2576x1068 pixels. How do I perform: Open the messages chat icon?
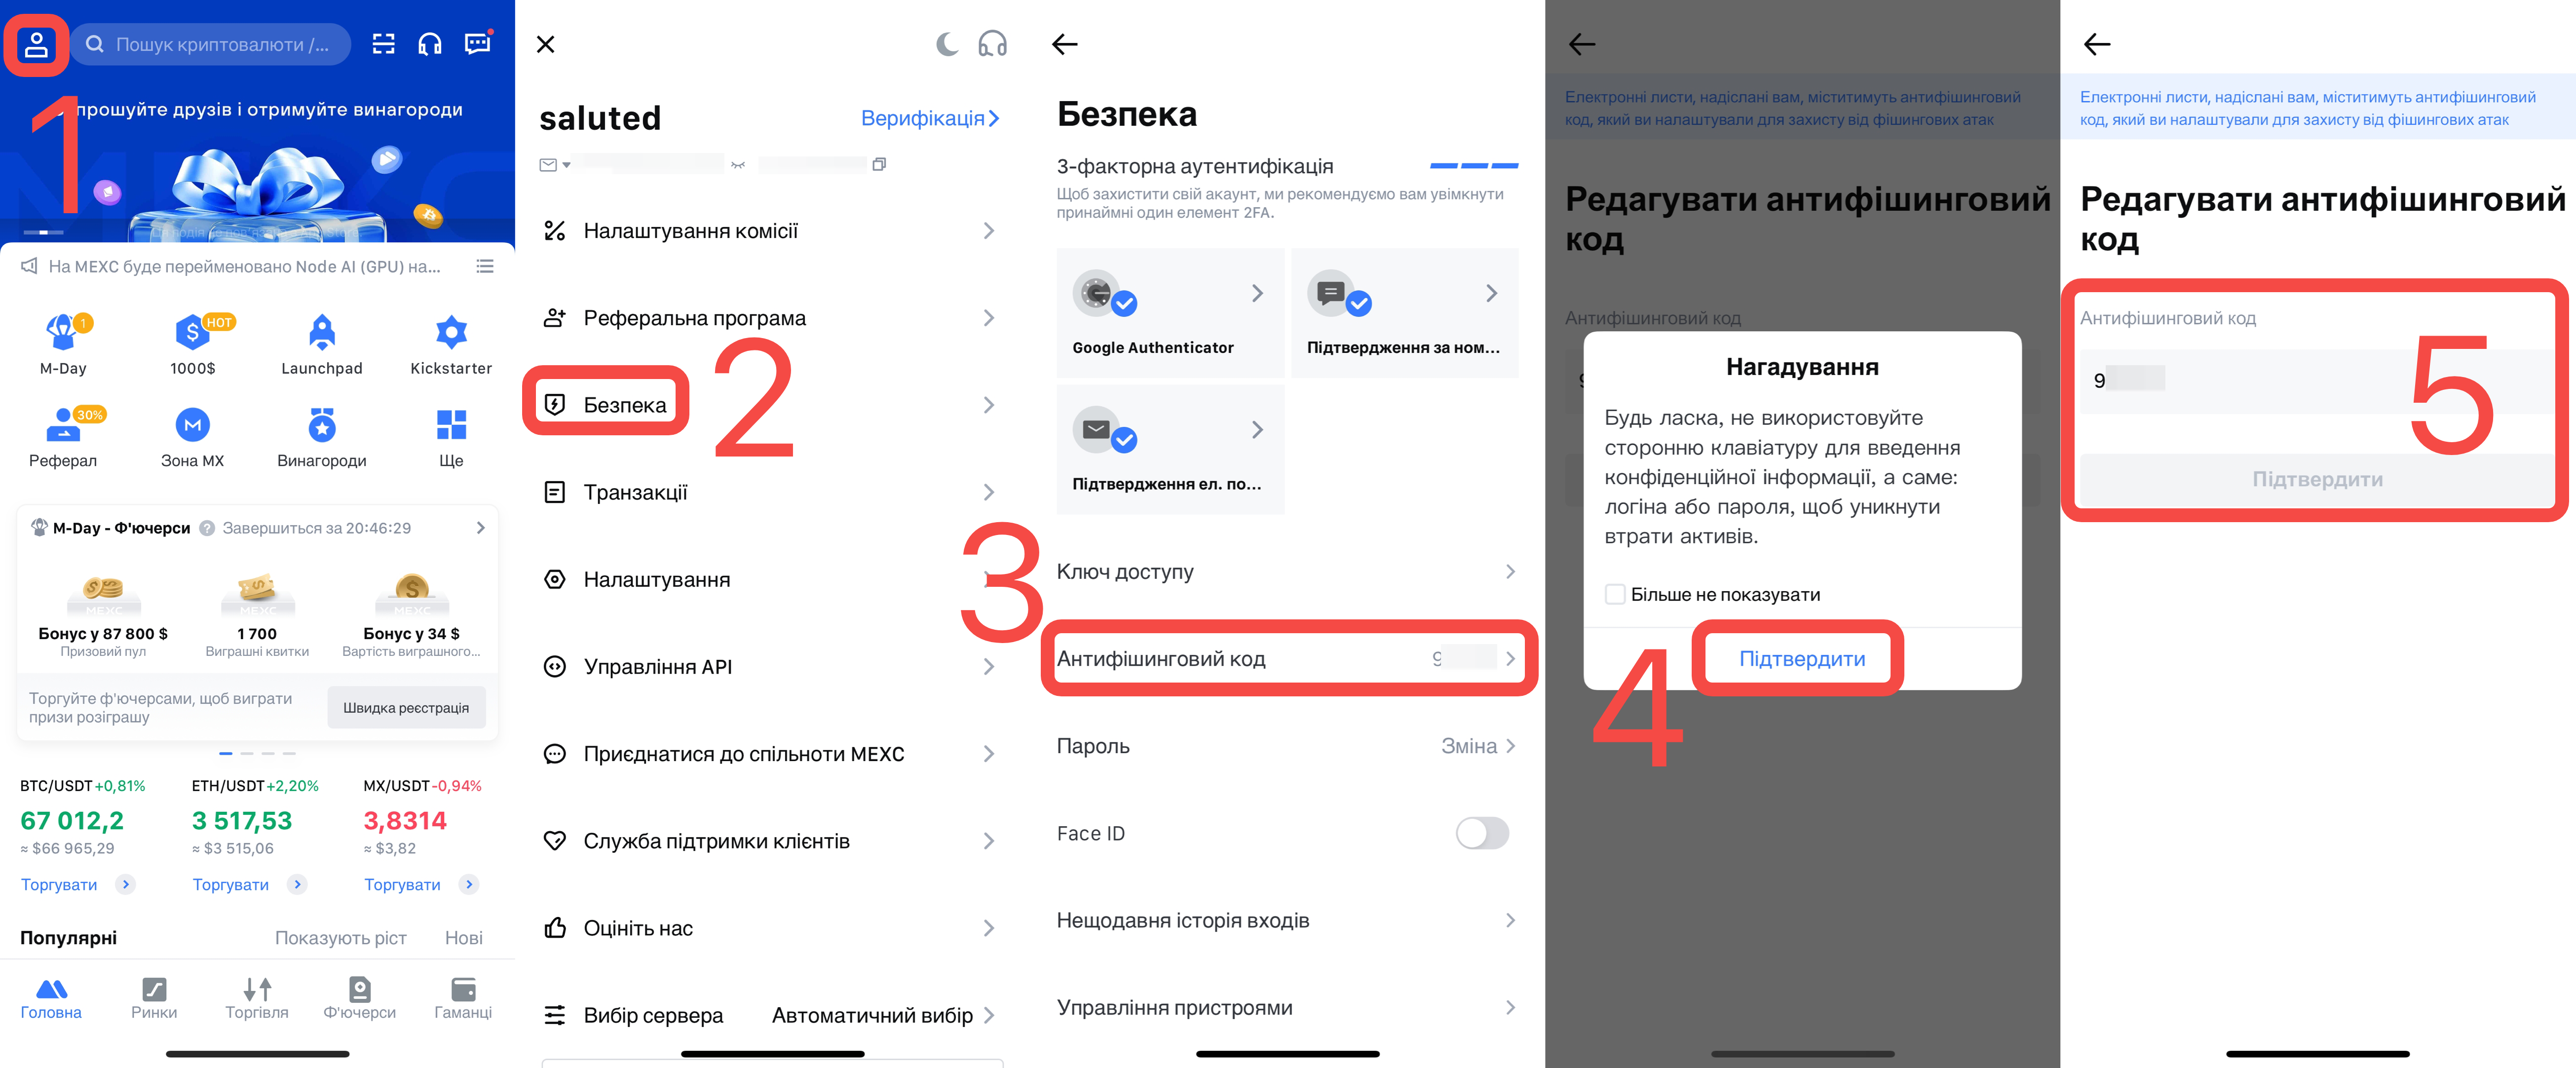coord(478,43)
